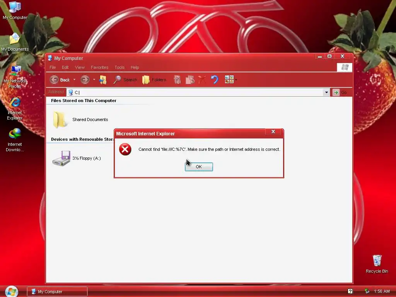Click the Search magnifier icon
The height and width of the screenshot is (297, 396).
[x=117, y=80]
